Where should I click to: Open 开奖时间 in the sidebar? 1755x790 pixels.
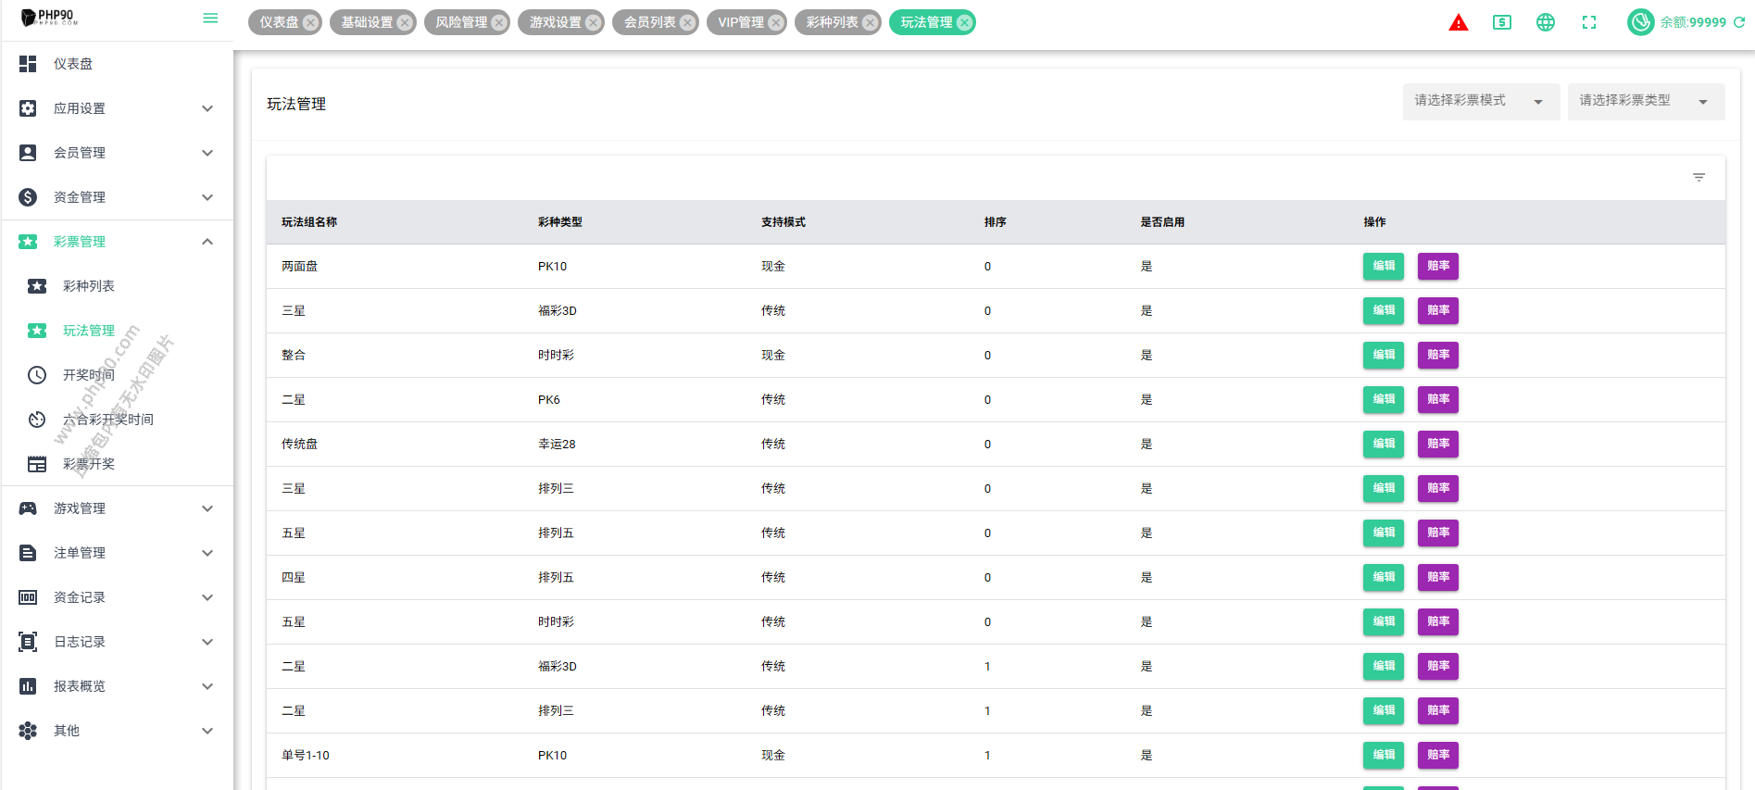click(89, 375)
